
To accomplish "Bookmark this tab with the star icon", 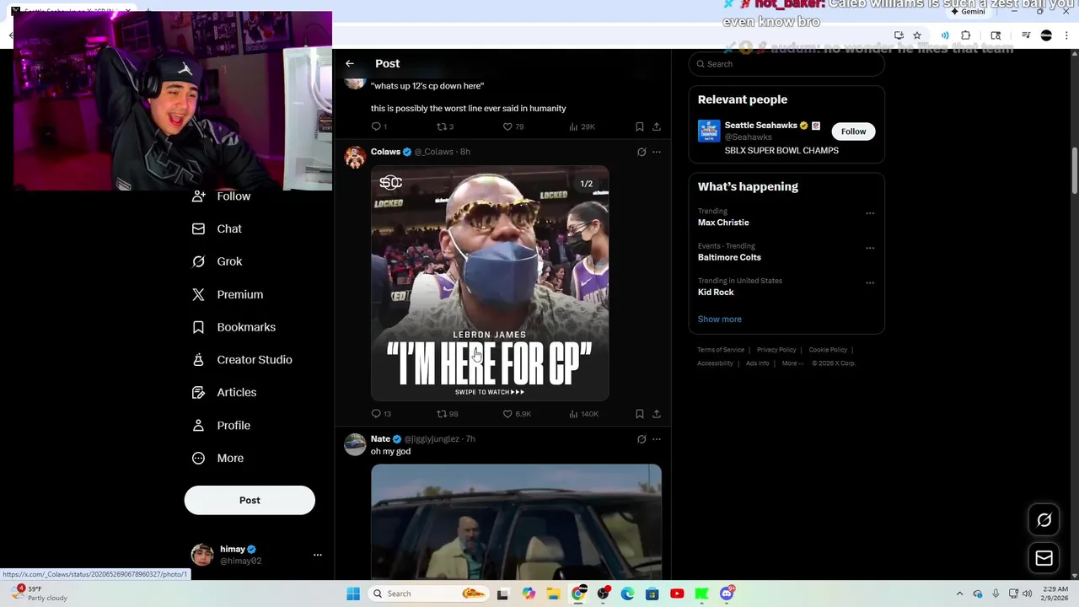I will pyautogui.click(x=917, y=35).
